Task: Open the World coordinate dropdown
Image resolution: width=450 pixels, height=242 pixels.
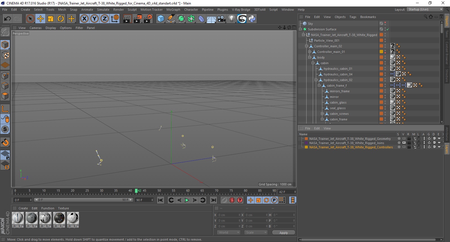Action: point(229,232)
